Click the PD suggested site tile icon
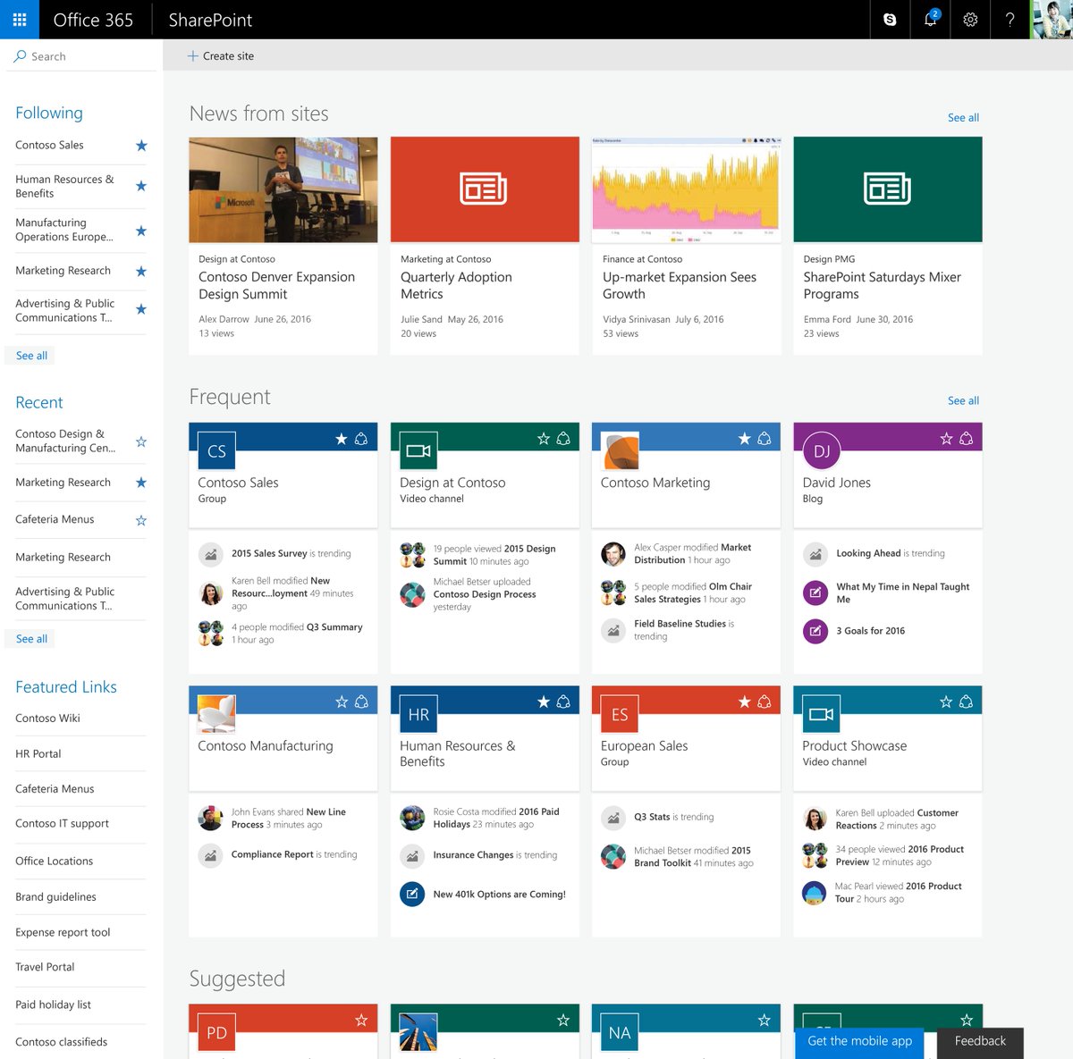This screenshot has height=1059, width=1073. point(216,1032)
